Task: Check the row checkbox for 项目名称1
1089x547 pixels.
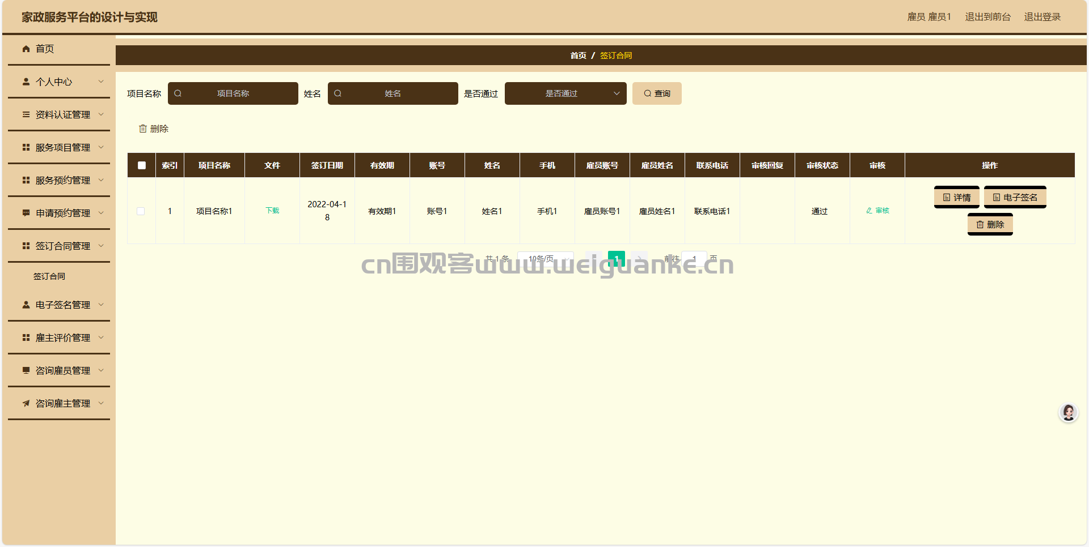Action: 141,211
